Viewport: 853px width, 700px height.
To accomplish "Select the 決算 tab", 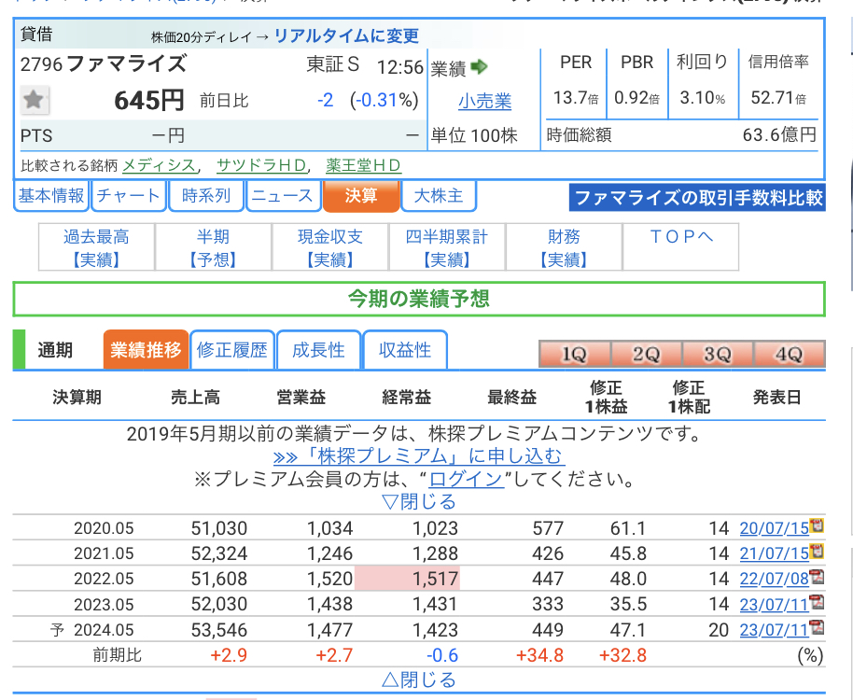I will [x=360, y=196].
